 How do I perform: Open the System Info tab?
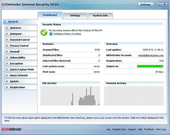pyautogui.click(x=100, y=16)
